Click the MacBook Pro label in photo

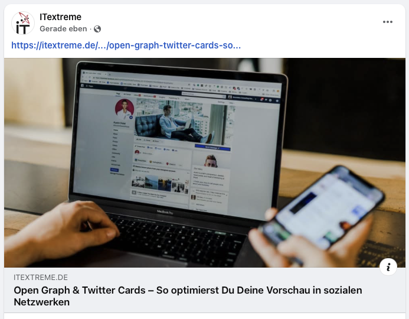(x=165, y=212)
